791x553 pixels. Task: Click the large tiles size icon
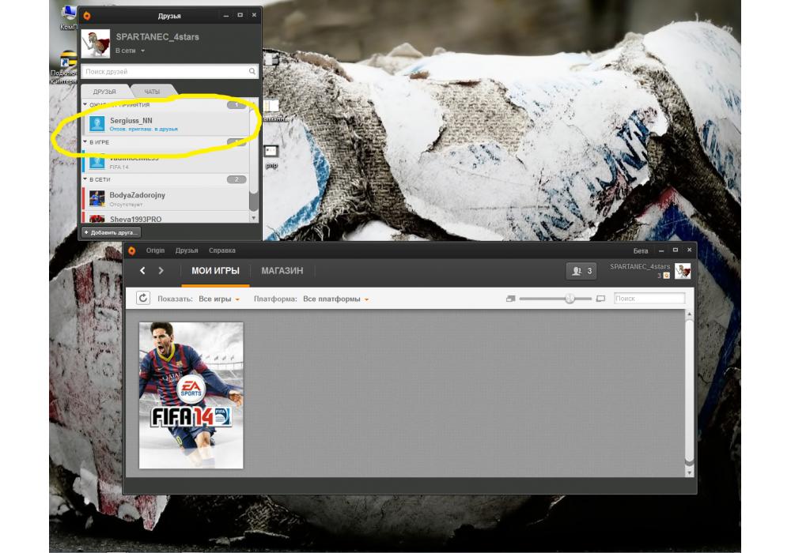point(600,299)
